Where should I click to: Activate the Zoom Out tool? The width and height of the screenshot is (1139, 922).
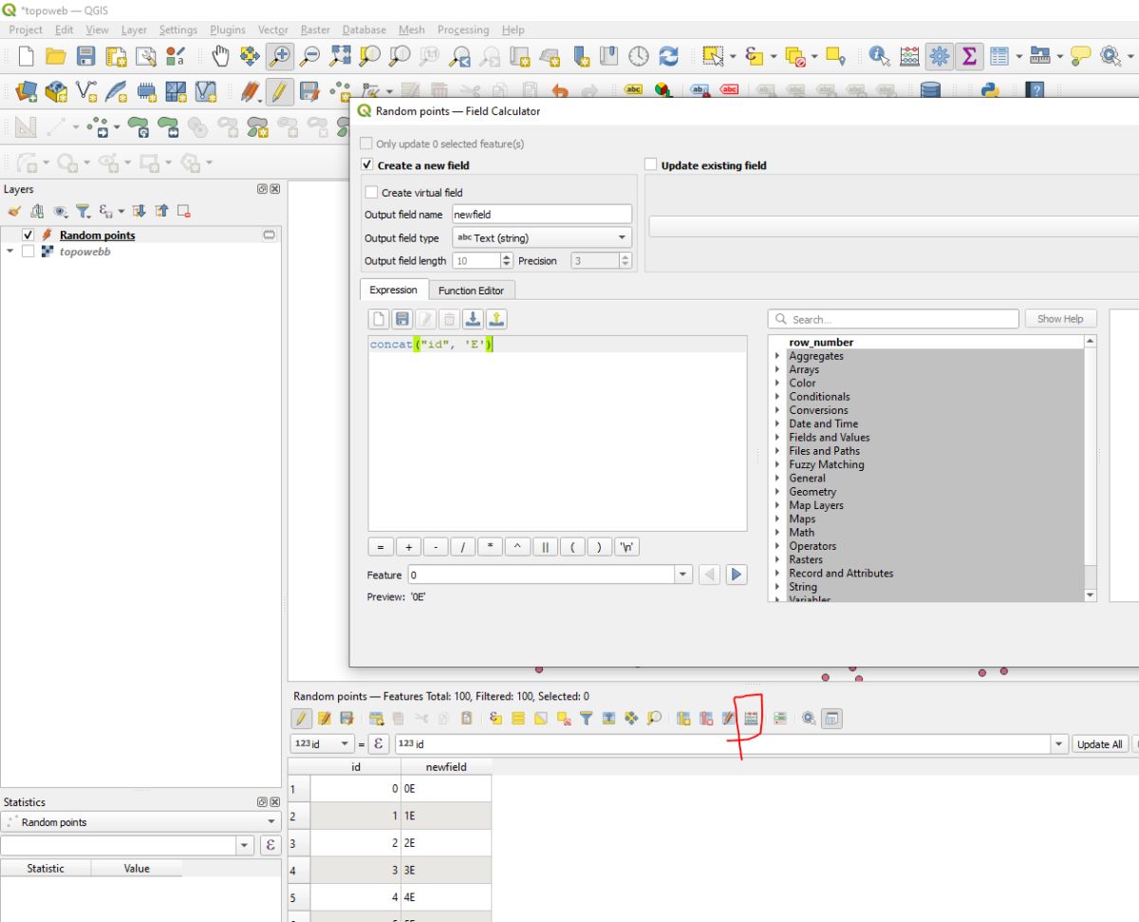point(309,57)
